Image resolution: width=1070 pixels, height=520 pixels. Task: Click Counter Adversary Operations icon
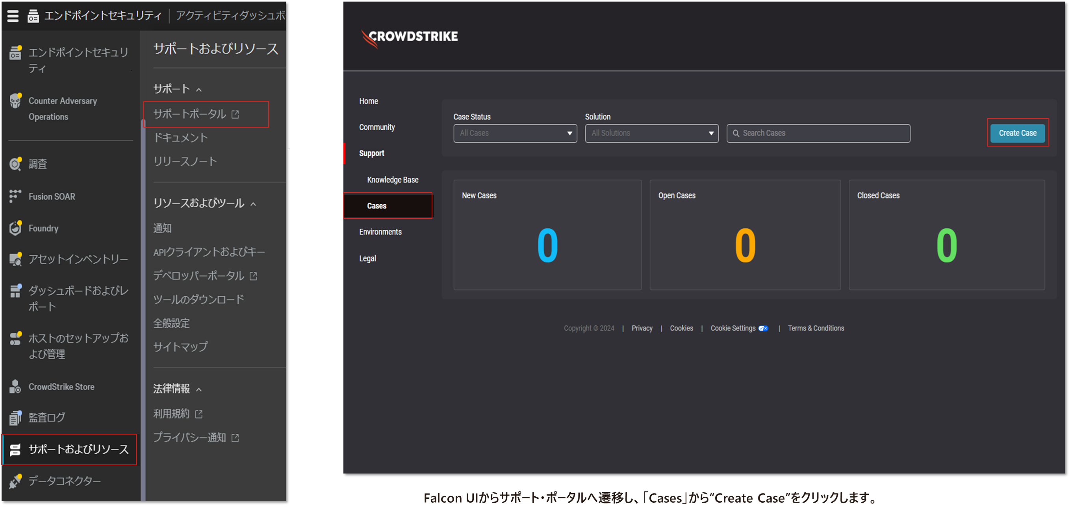(15, 100)
